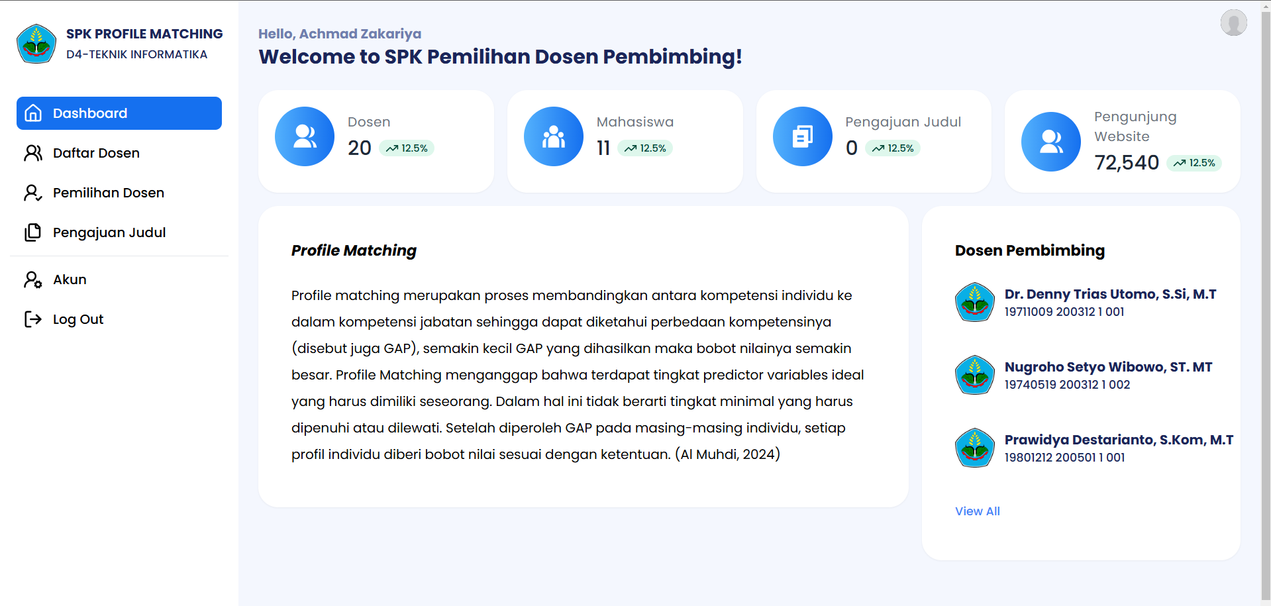The height and width of the screenshot is (606, 1271).
Task: Click the SPK Profile Matching logo emblem
Action: pyautogui.click(x=36, y=44)
